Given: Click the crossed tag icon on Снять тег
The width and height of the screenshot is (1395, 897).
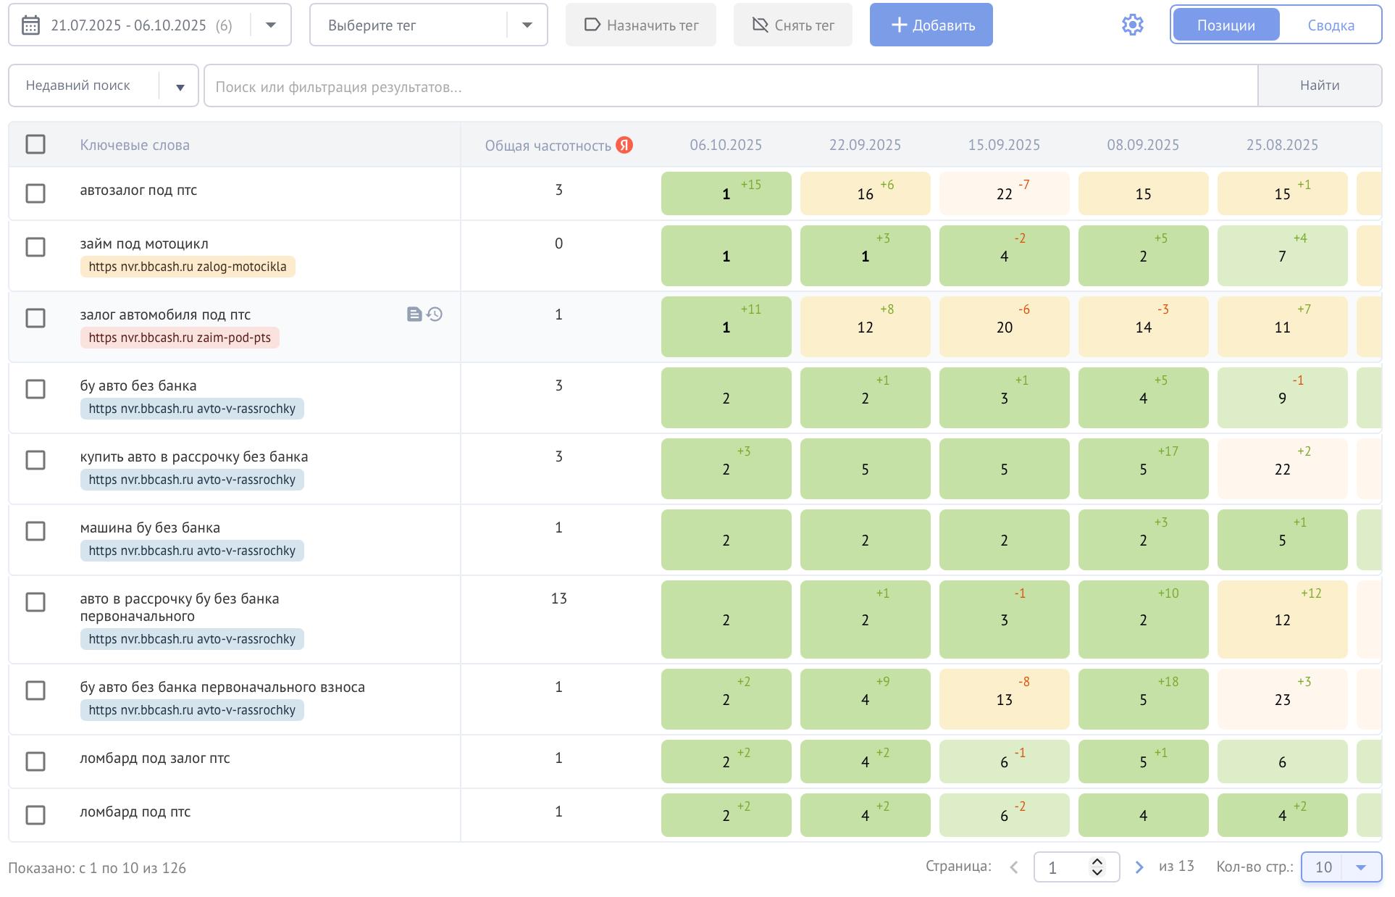Looking at the screenshot, I should point(760,25).
